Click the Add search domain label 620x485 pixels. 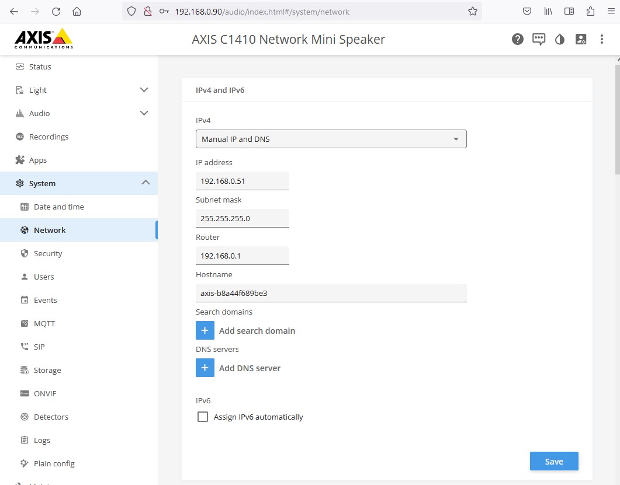257,330
